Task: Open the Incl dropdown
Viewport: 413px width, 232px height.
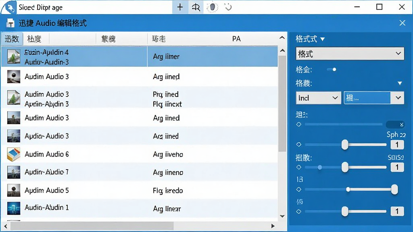Action: point(318,98)
